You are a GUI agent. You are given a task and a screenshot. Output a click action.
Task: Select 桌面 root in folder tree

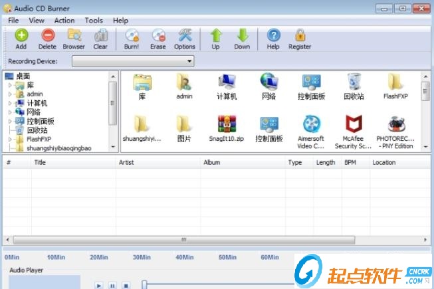tap(23, 76)
